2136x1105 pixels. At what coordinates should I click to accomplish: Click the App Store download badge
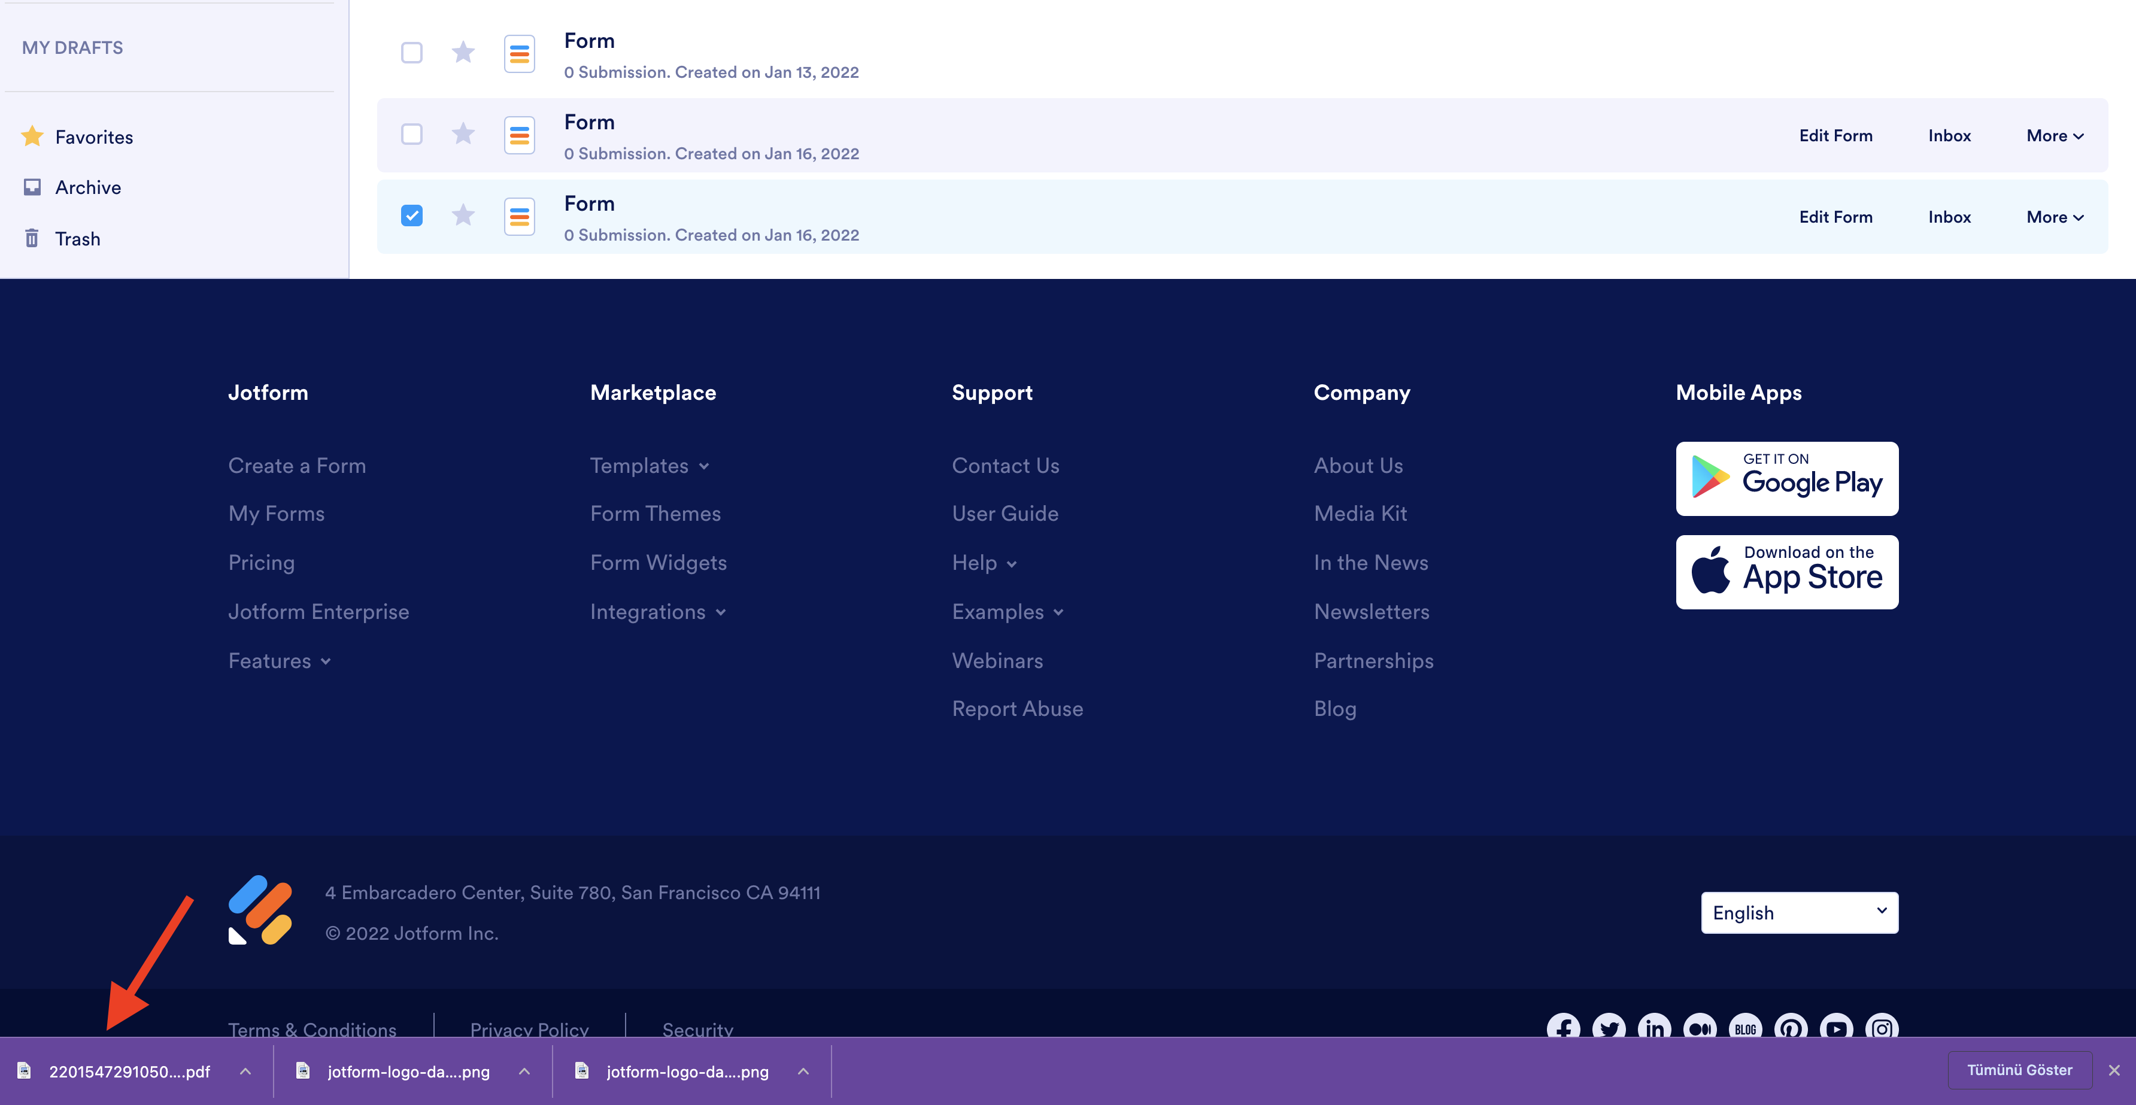(x=1786, y=572)
